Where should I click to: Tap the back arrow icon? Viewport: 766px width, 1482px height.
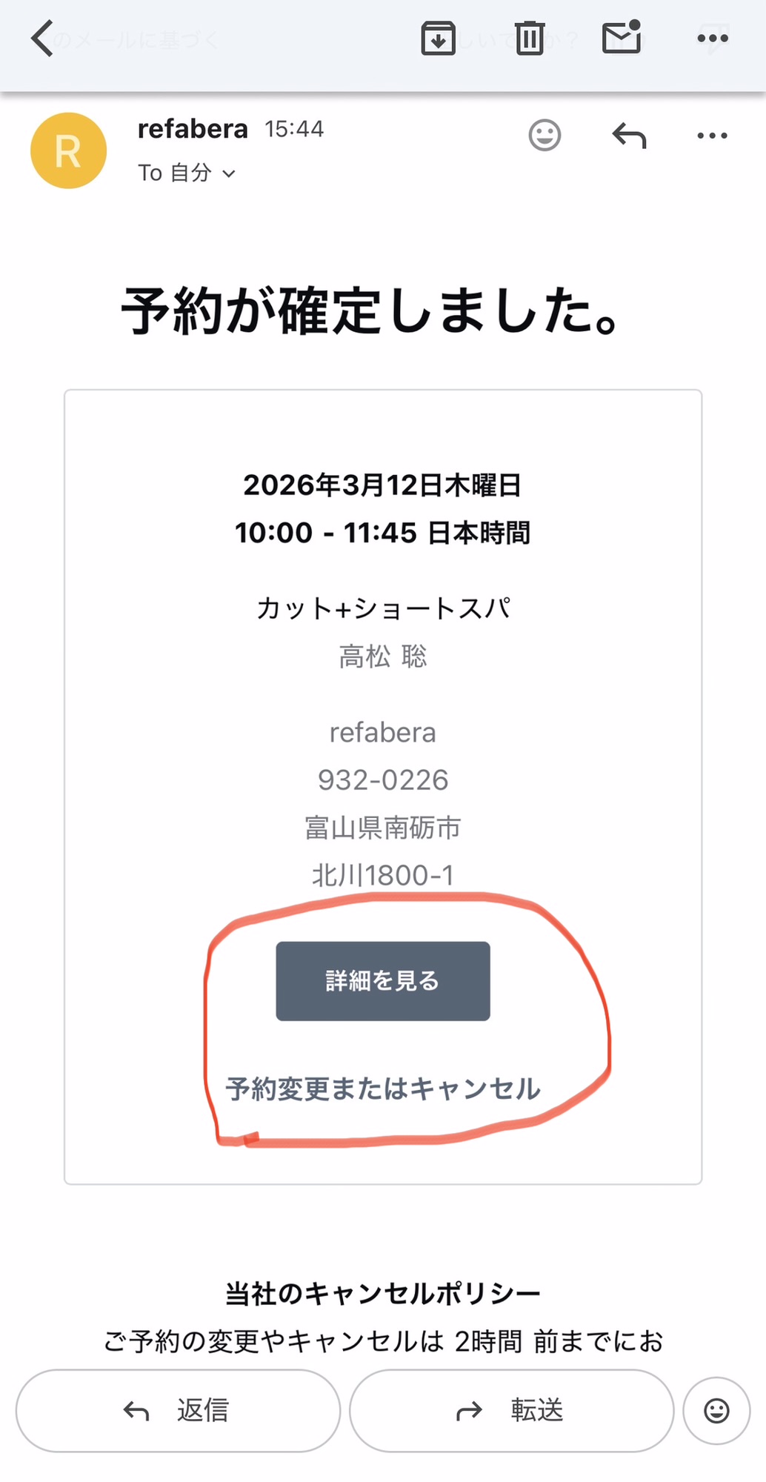point(42,39)
